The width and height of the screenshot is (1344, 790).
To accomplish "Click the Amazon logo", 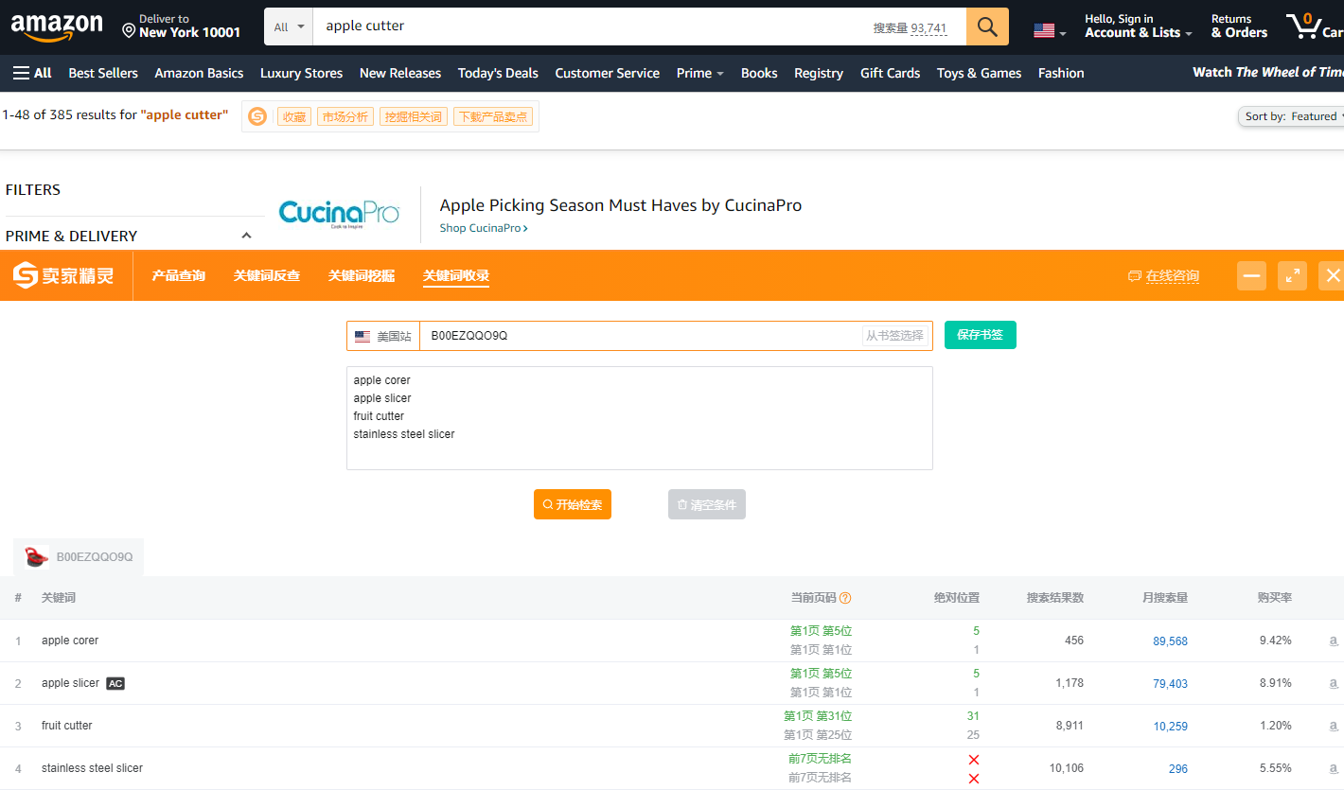I will (x=57, y=28).
